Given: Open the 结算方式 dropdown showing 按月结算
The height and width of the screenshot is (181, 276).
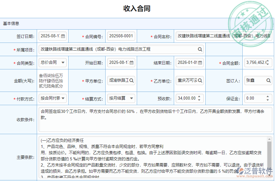Looking at the screenshot, I should click(x=132, y=99).
